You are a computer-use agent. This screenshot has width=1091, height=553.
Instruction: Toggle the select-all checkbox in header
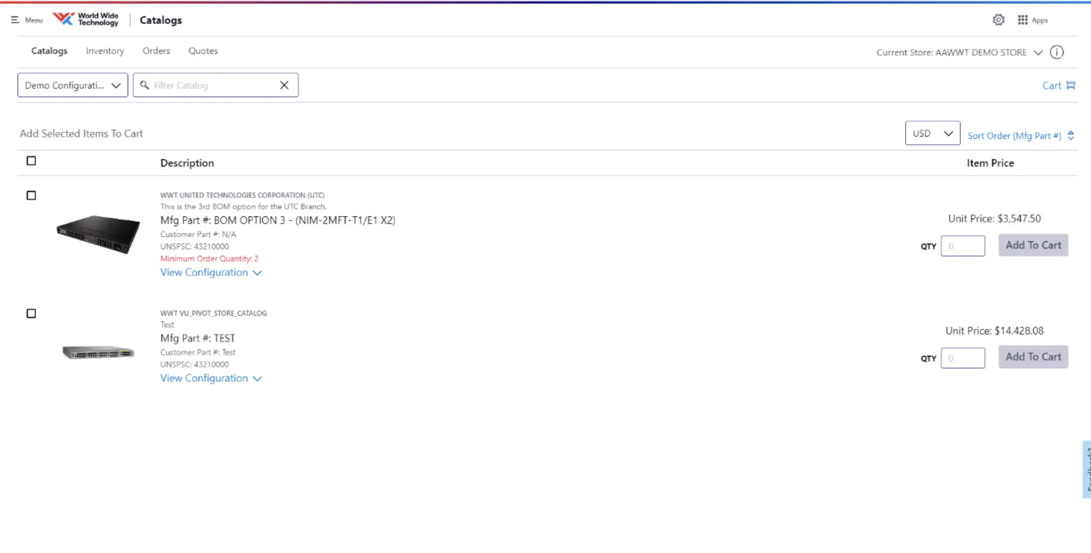pos(31,161)
